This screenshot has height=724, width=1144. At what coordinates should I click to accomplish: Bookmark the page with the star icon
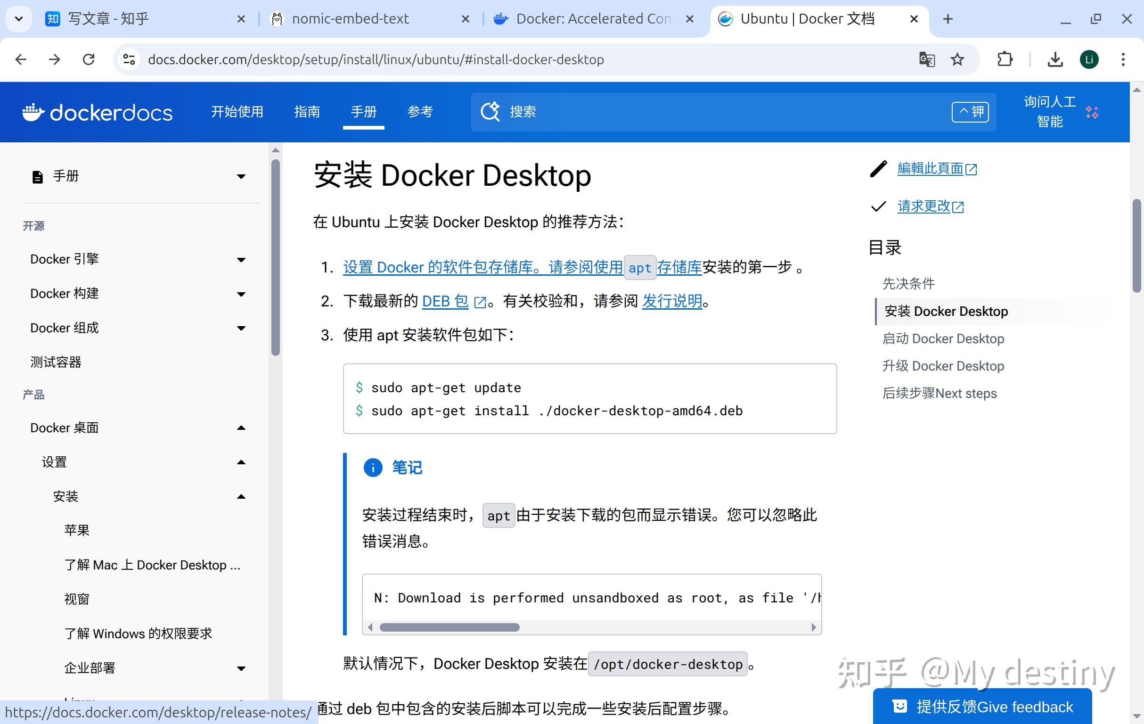[x=957, y=59]
